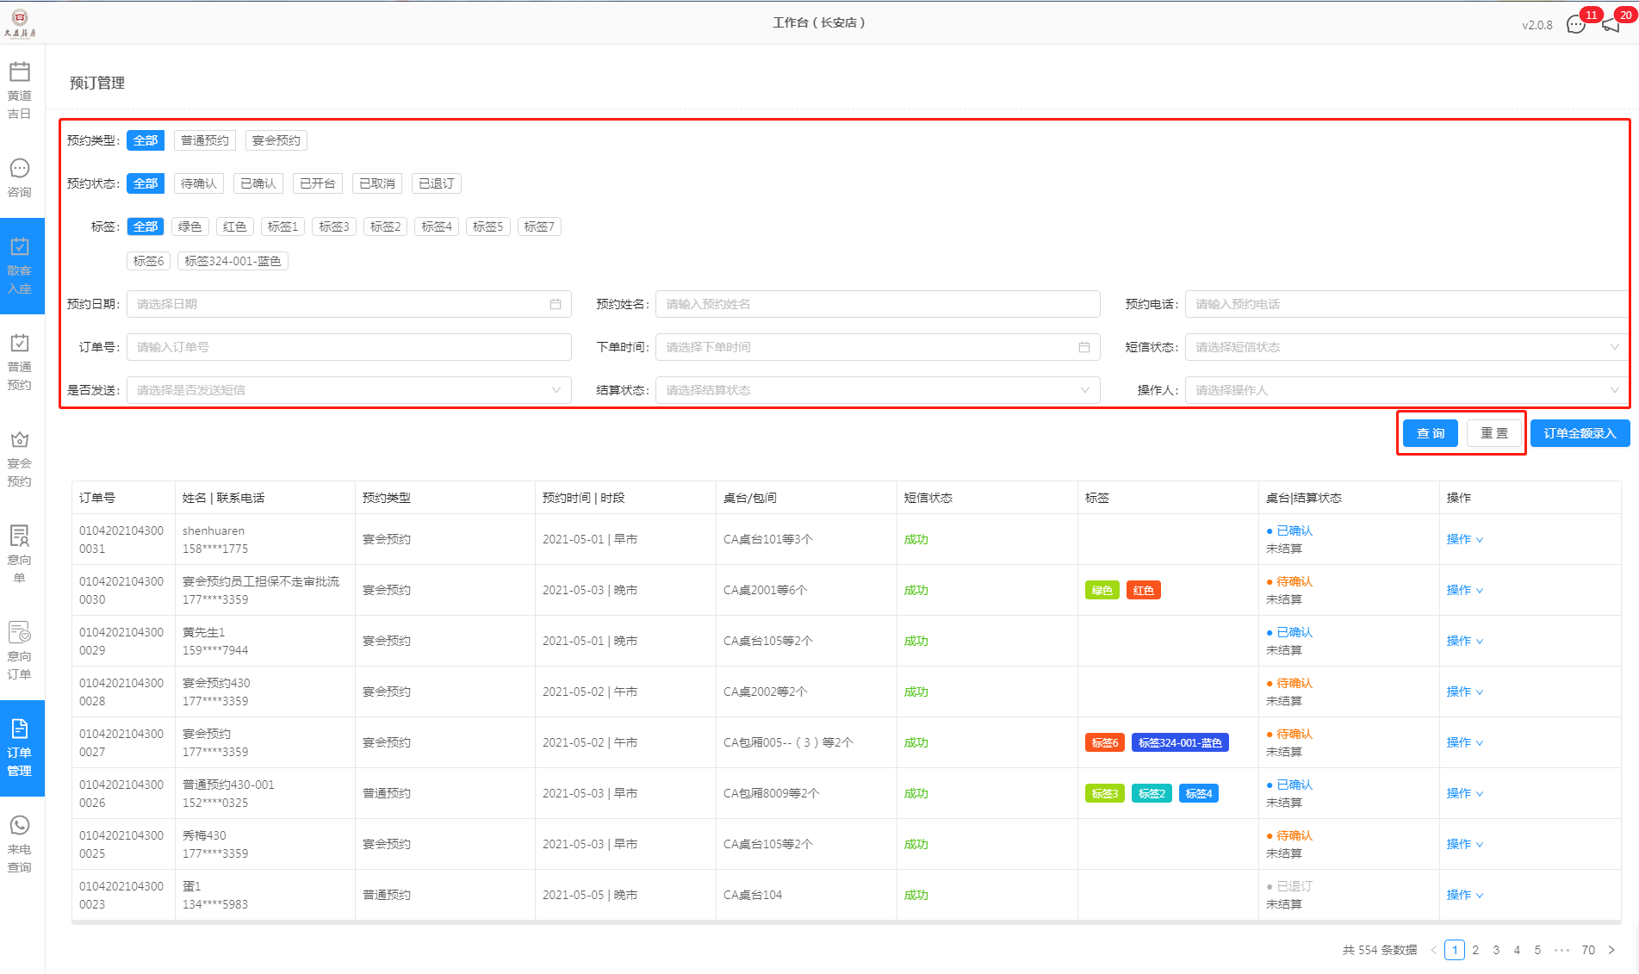Viewport: 1639px width, 974px height.
Task: Open the chat messages icon with badge 11
Action: 1576,24
